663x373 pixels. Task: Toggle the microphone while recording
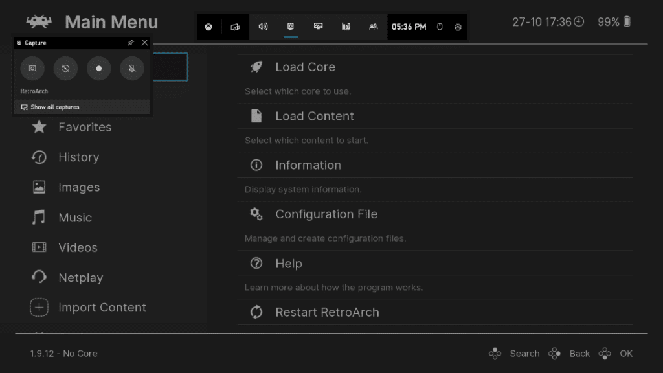132,68
